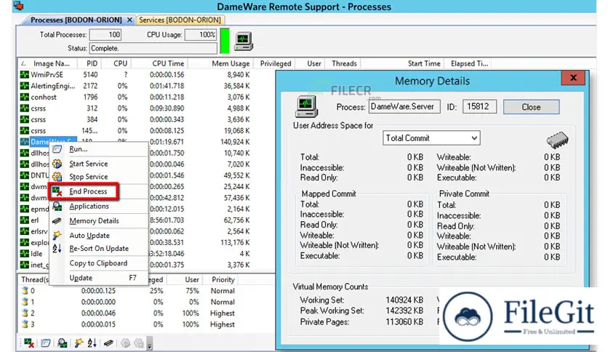
Task: Click the memory chip toolbar icon
Action: click(x=108, y=343)
